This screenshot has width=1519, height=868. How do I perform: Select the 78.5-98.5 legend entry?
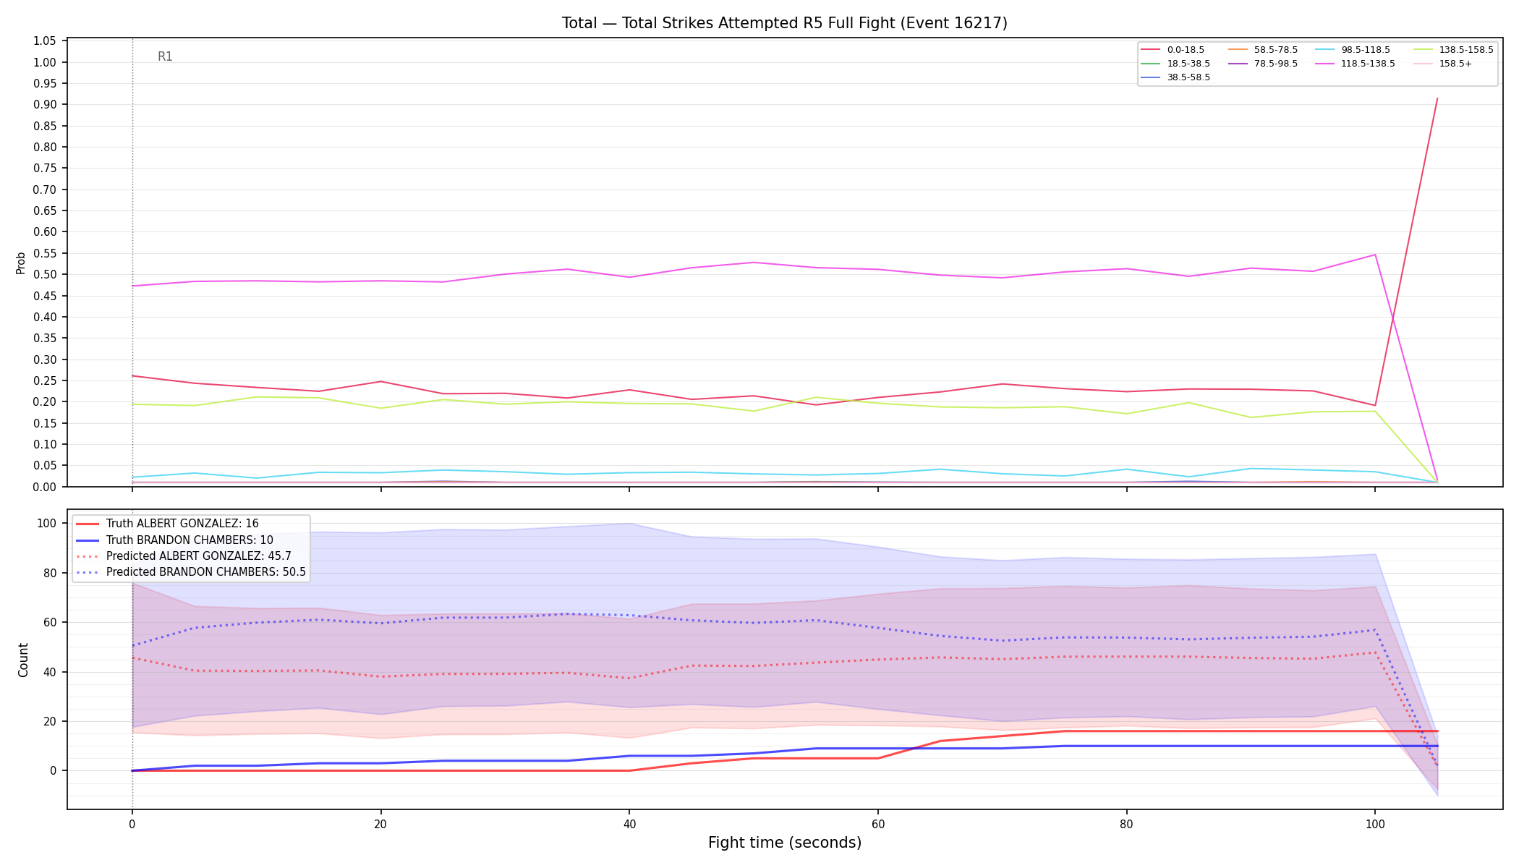pyautogui.click(x=1263, y=64)
